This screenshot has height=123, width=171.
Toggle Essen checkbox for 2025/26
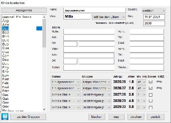(x=151, y=82)
